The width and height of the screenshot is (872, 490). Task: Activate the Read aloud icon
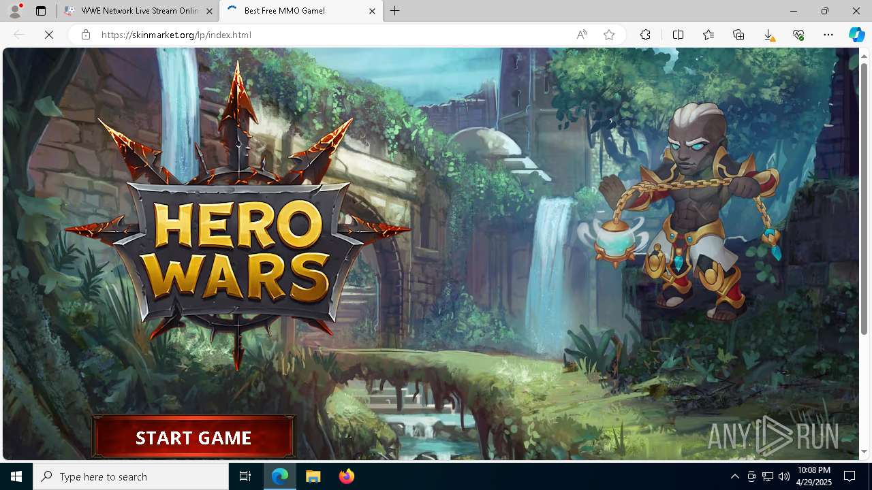(582, 35)
